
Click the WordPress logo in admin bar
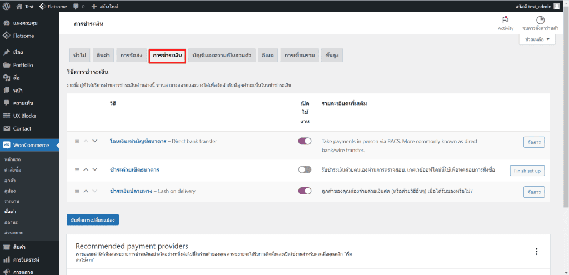pos(7,6)
